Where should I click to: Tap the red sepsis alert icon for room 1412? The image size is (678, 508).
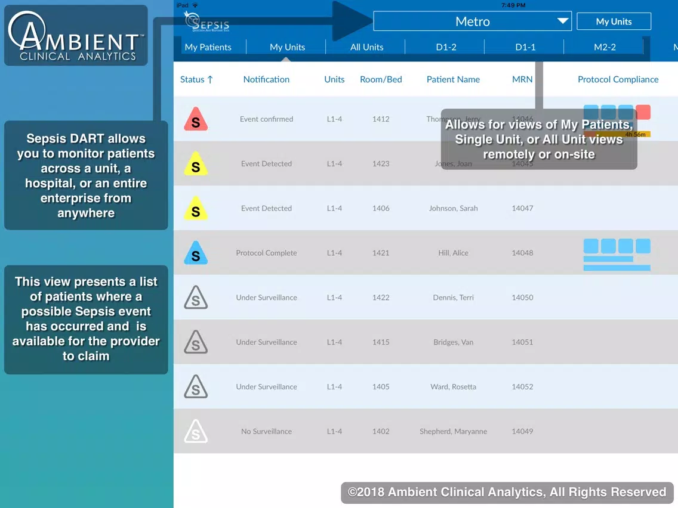[x=196, y=120]
